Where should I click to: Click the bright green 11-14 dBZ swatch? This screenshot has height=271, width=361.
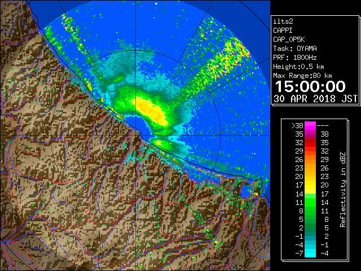point(310,202)
